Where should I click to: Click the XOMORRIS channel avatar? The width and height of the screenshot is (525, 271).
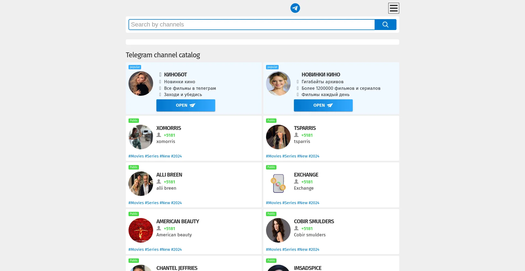pyautogui.click(x=141, y=137)
